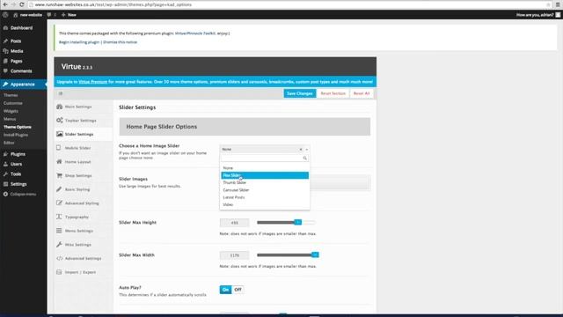This screenshot has width=563, height=317.
Task: Click the WordPress logo in admin bar
Action: point(5,15)
